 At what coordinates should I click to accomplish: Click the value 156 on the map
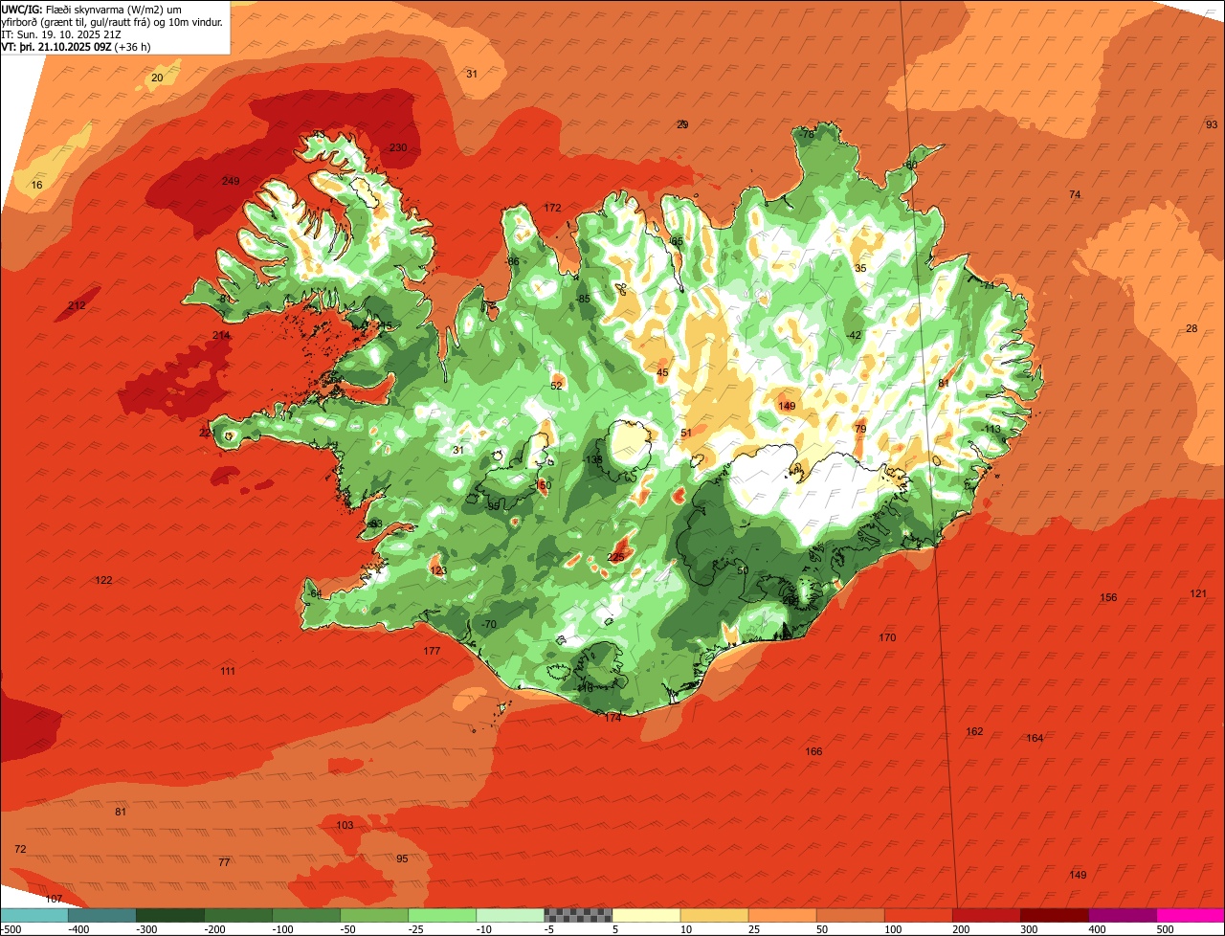(1108, 597)
